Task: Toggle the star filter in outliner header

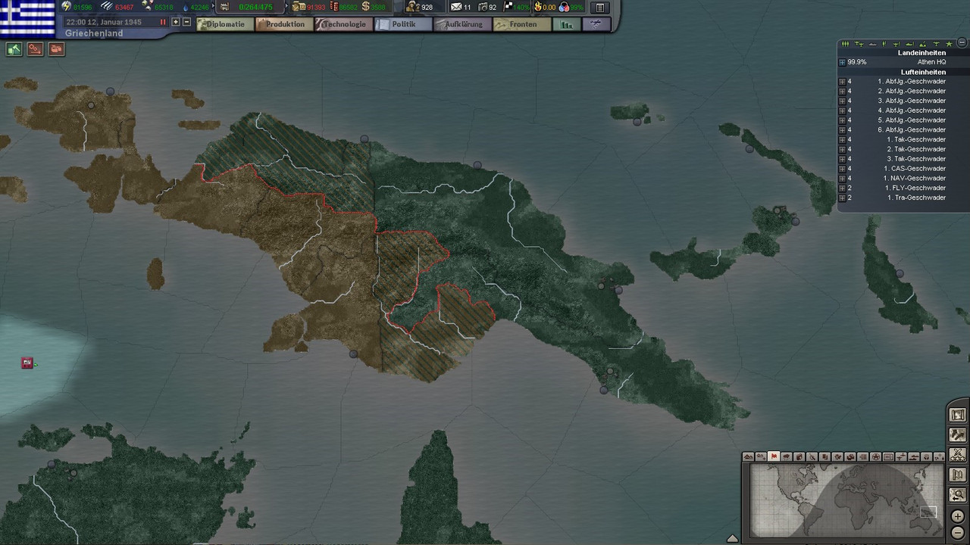Action: click(x=950, y=44)
